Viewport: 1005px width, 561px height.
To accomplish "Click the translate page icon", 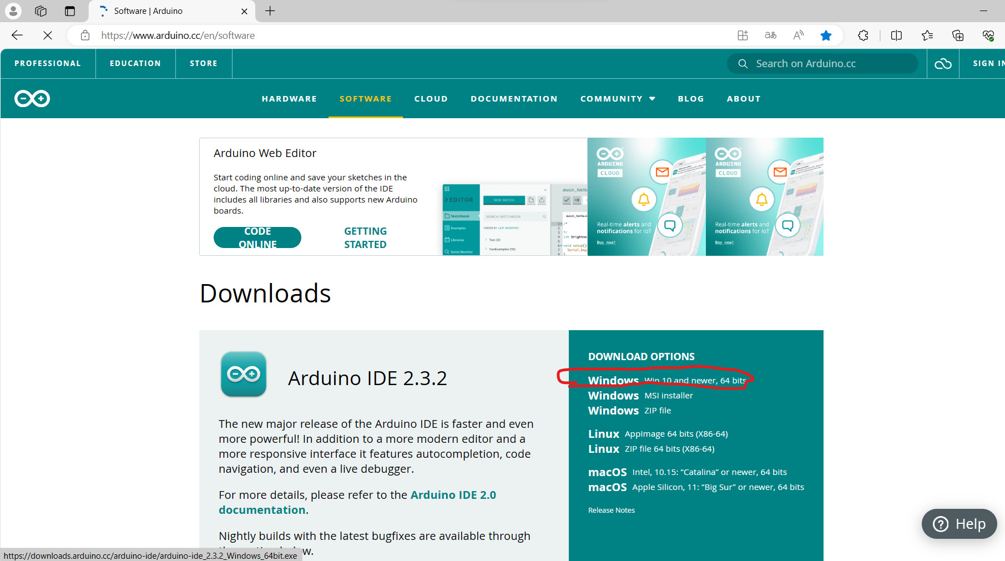I will click(x=770, y=36).
